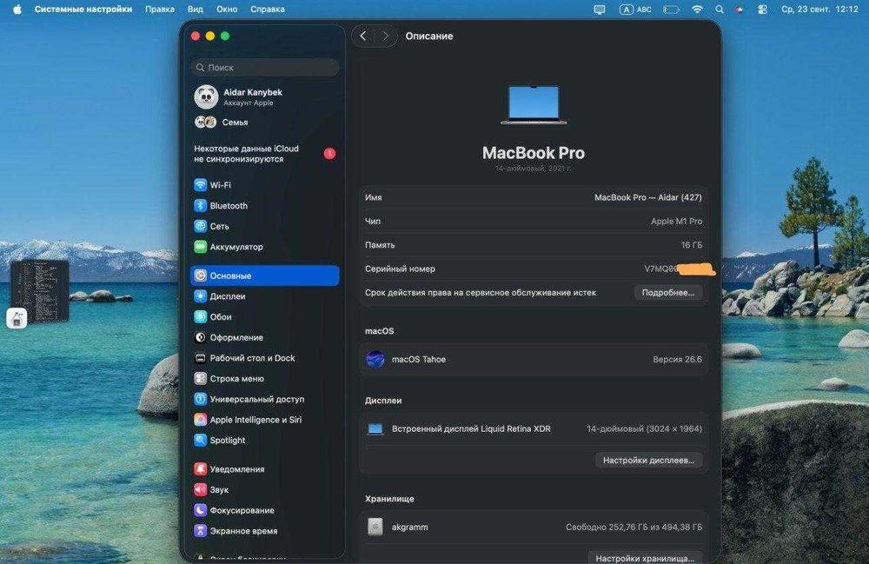
Task: Open Уведомления notification settings
Action: click(229, 468)
